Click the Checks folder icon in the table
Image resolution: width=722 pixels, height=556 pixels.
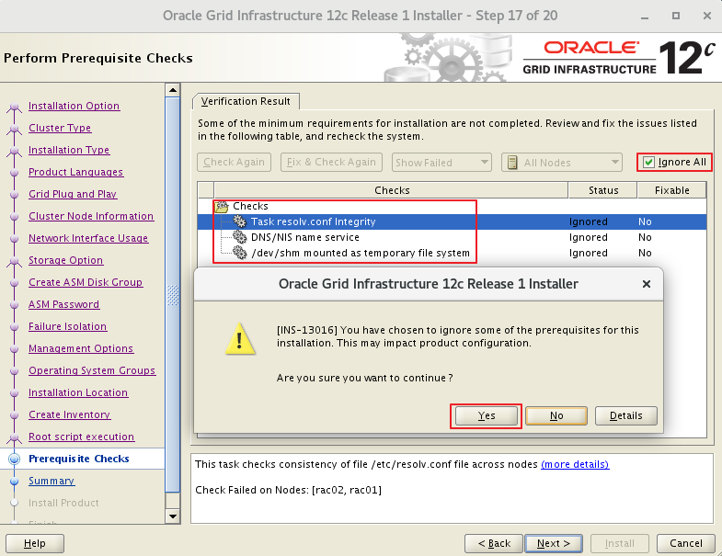(x=222, y=206)
